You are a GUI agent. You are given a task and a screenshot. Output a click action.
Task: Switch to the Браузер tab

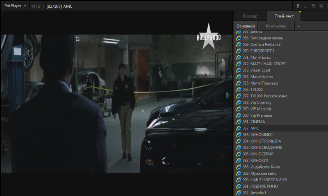coord(250,16)
